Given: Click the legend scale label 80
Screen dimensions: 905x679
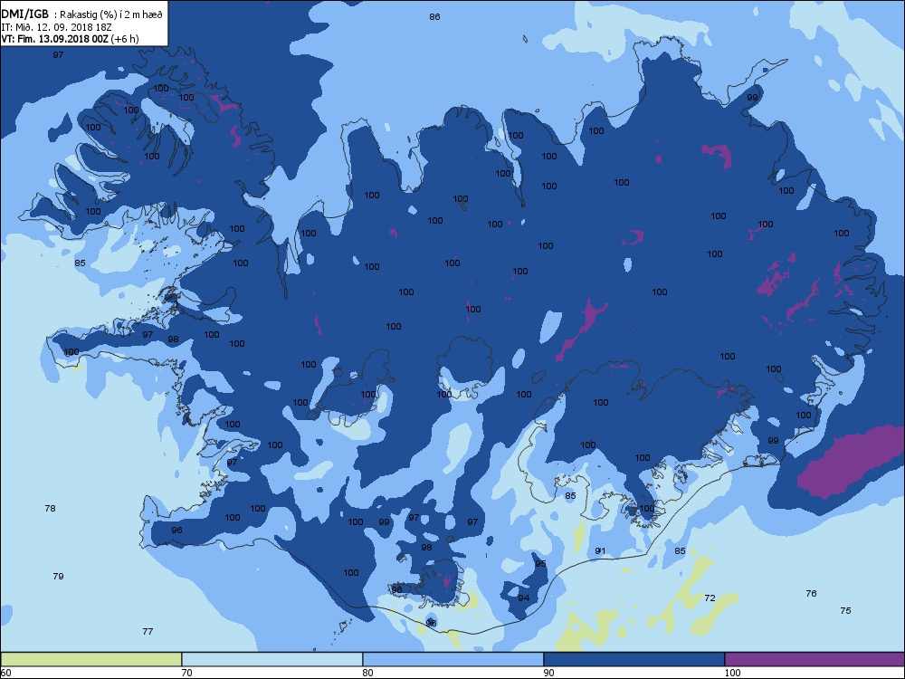Looking at the screenshot, I should point(367,673).
